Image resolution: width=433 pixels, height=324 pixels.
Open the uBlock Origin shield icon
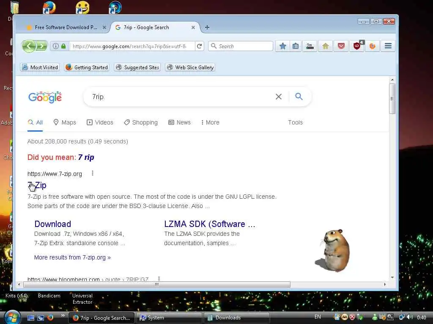tap(357, 46)
